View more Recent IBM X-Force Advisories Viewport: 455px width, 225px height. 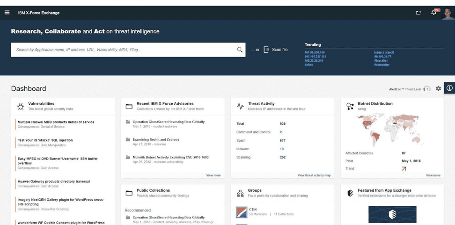click(x=213, y=175)
